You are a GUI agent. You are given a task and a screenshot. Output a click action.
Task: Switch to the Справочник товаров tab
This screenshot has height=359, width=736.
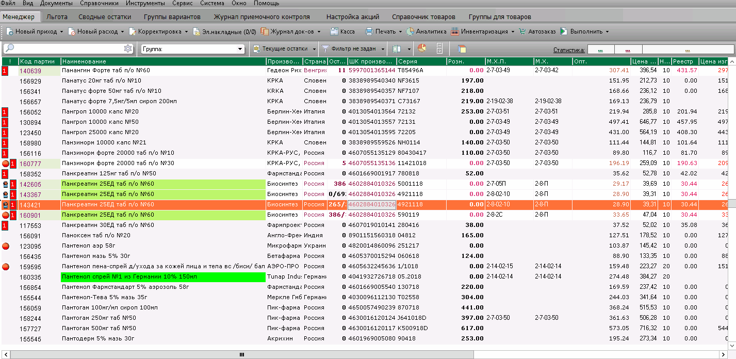424,17
